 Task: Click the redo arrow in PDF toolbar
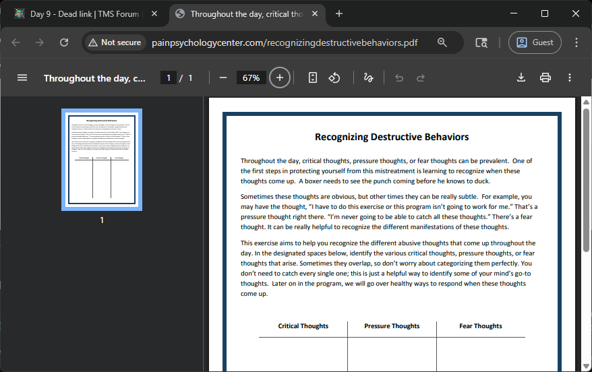(x=420, y=77)
